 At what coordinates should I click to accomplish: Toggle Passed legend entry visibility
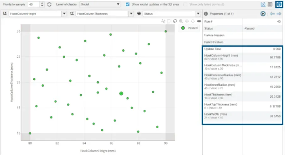pos(189,28)
